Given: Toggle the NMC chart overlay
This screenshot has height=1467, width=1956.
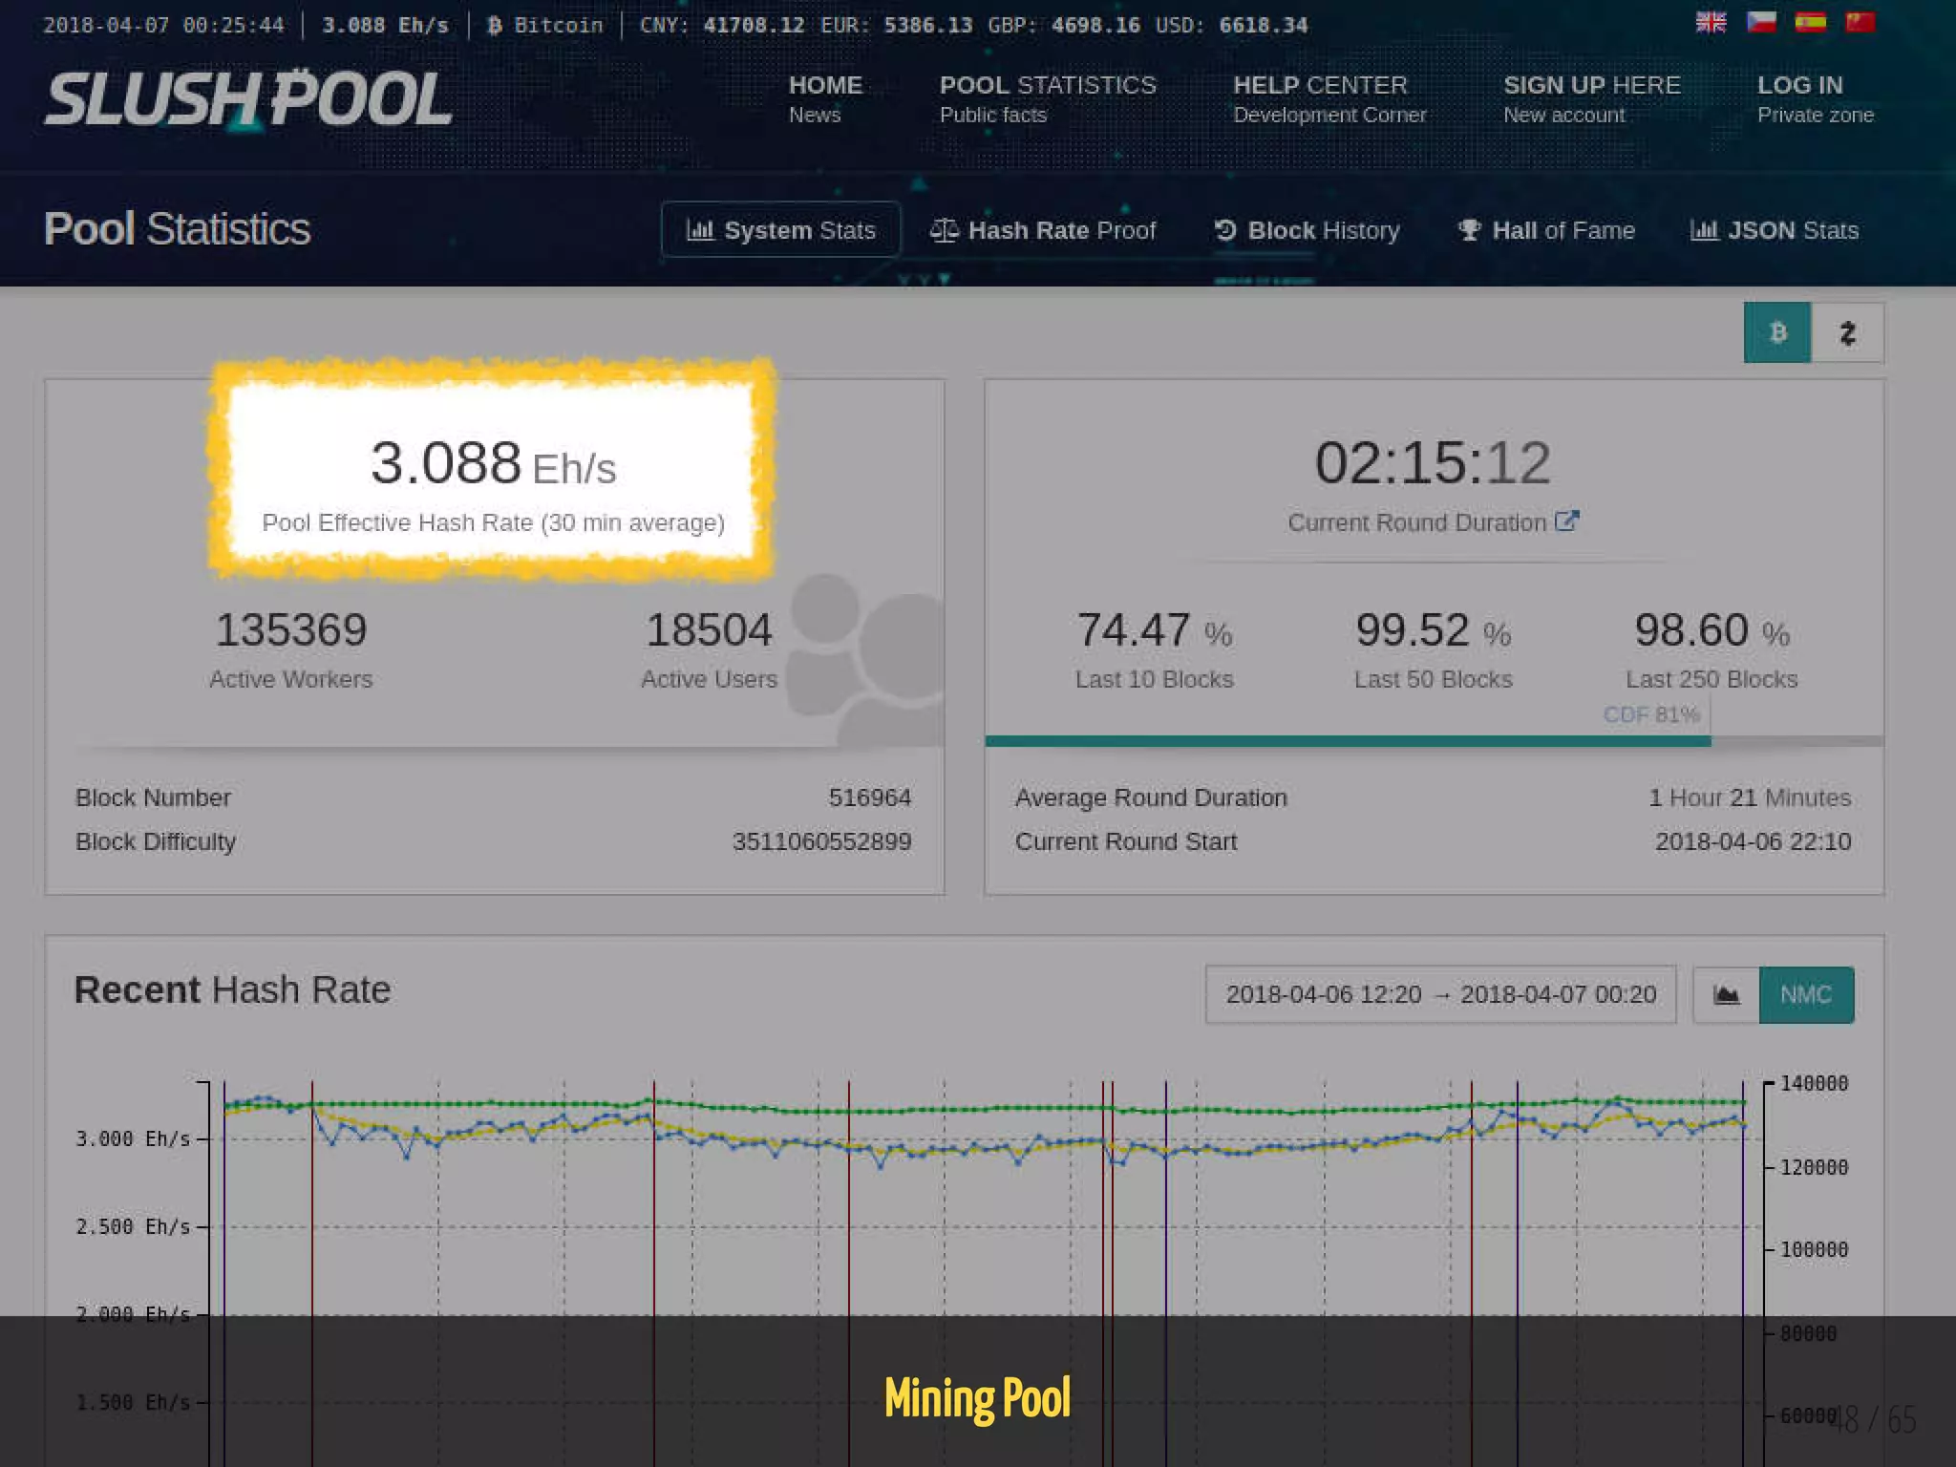Looking at the screenshot, I should point(1805,995).
